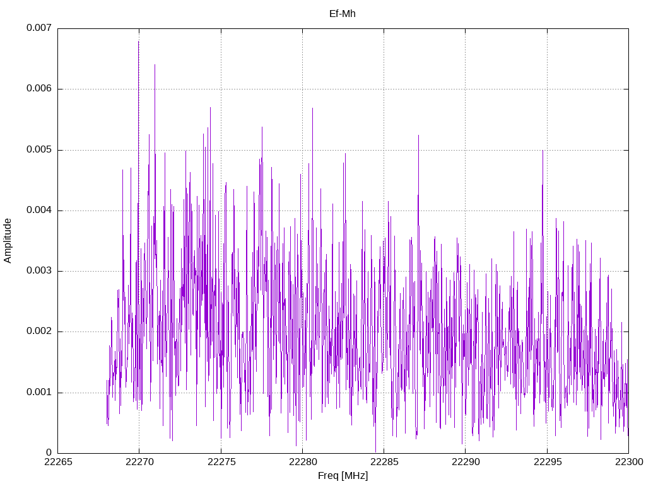Click the x-axis tick label 22290

[x=466, y=462]
